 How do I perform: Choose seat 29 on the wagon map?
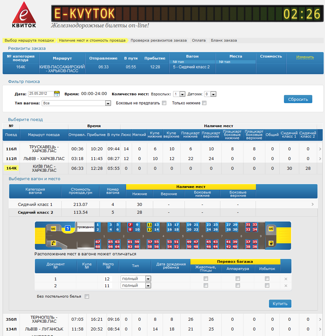(235, 225)
